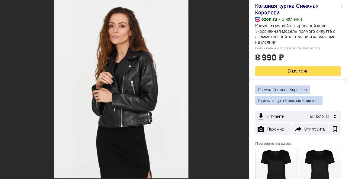Click the "Открыть" button label

click(276, 116)
